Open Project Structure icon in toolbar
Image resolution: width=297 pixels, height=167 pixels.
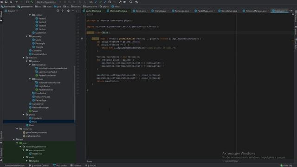(125, 2)
